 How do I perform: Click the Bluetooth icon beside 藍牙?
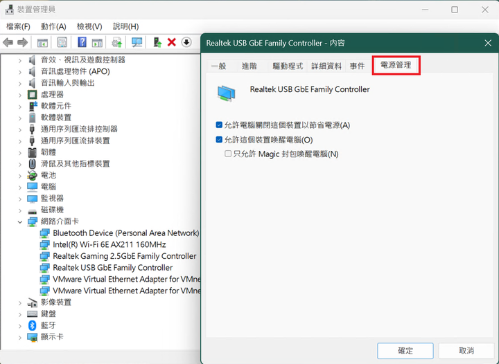tap(32, 325)
